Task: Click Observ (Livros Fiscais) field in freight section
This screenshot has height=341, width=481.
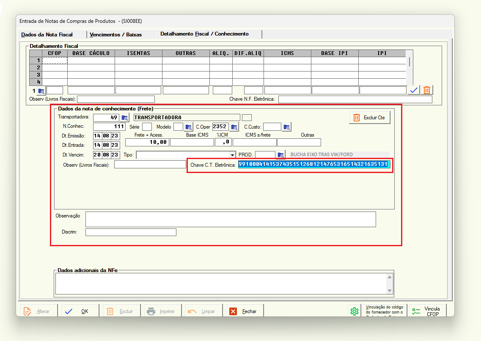Action: 150,165
